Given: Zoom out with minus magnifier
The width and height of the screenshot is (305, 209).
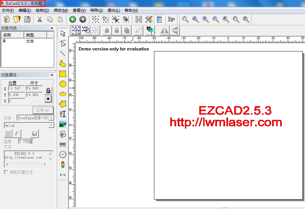Looking at the screenshot, I should tap(216, 20).
